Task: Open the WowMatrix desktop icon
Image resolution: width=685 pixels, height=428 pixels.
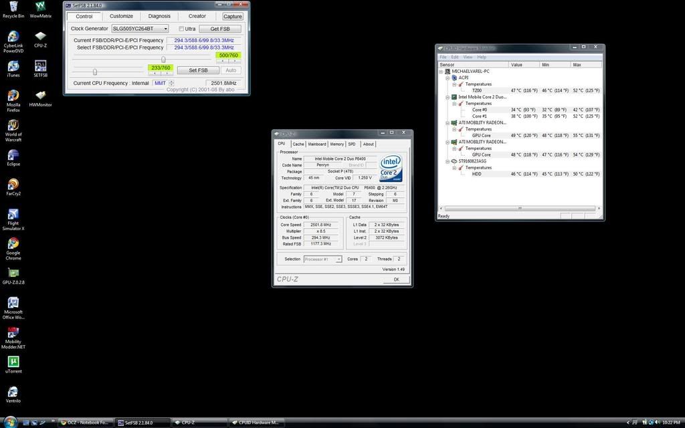Action: pyautogui.click(x=40, y=9)
